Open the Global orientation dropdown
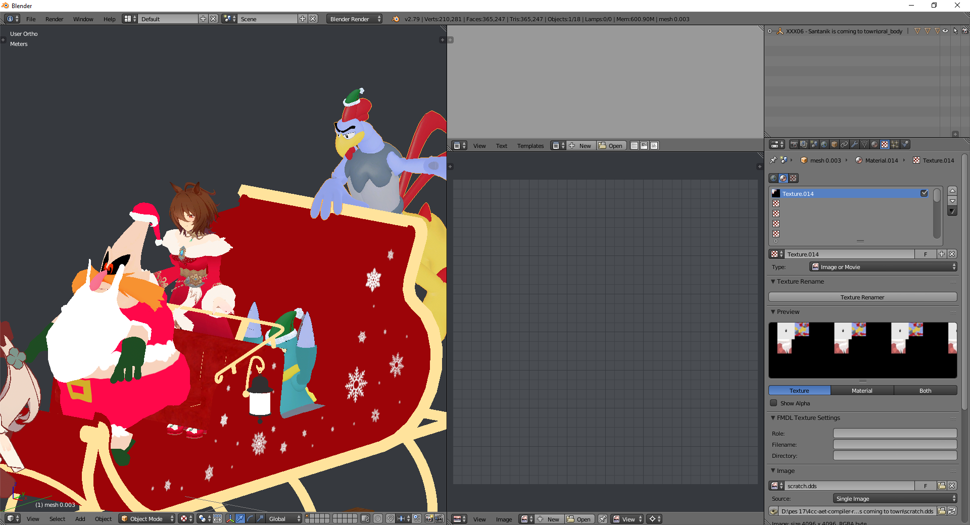The image size is (970, 525). click(284, 518)
